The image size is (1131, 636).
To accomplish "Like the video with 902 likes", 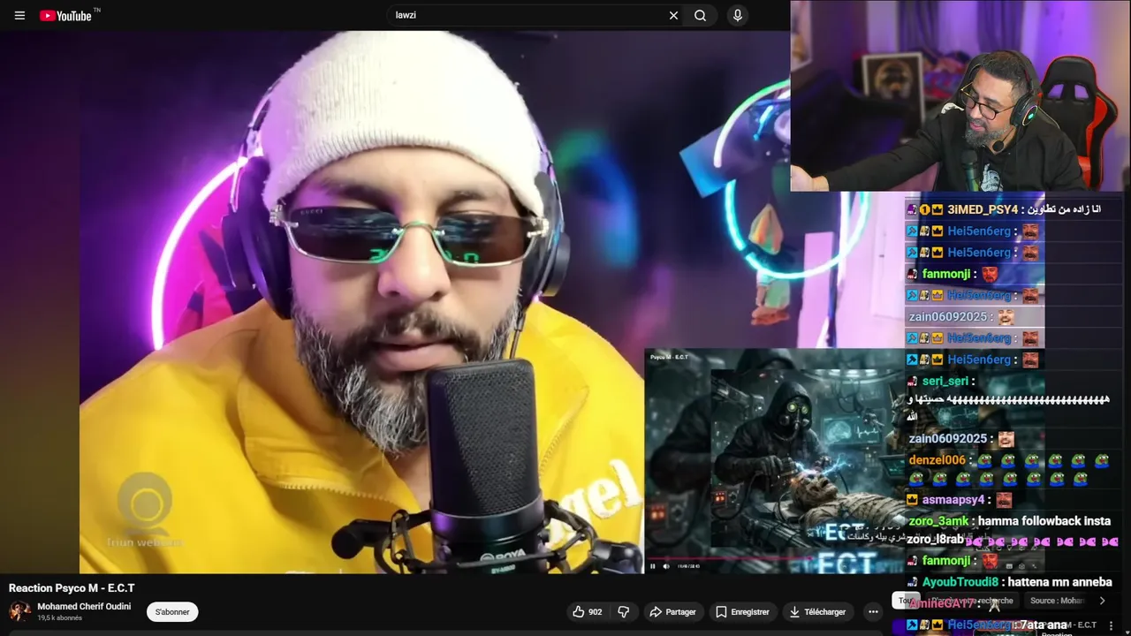I will click(x=587, y=611).
